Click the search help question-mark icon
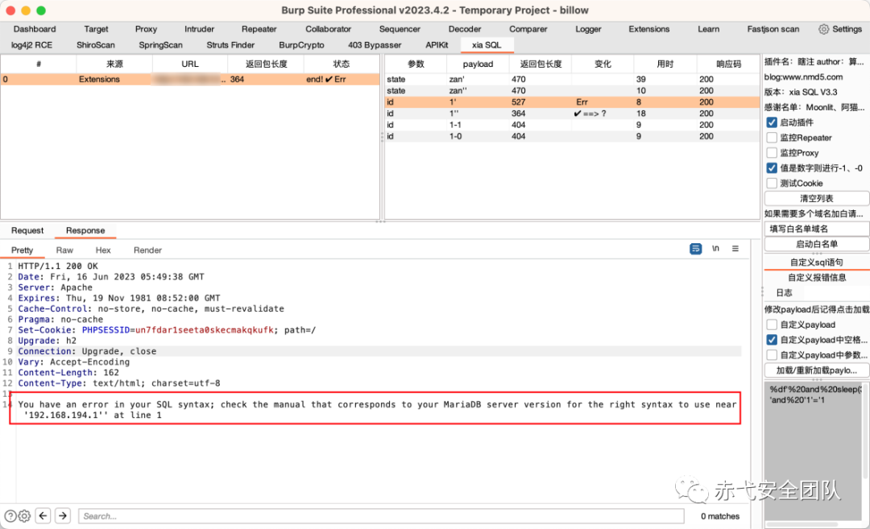The image size is (870, 529). pyautogui.click(x=10, y=515)
